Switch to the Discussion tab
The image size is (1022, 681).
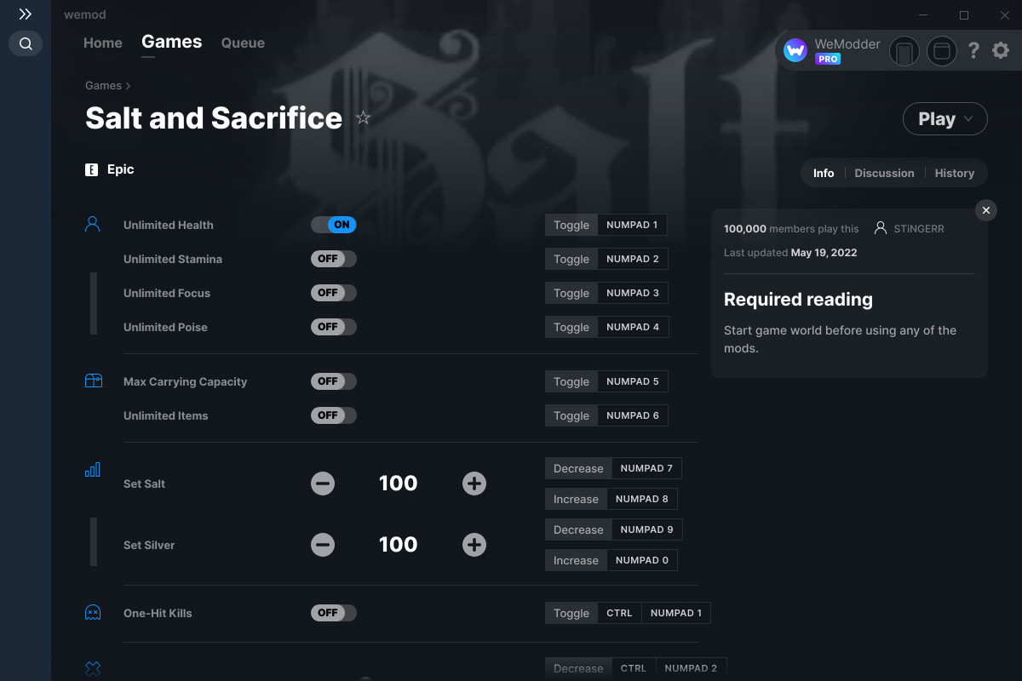tap(884, 173)
